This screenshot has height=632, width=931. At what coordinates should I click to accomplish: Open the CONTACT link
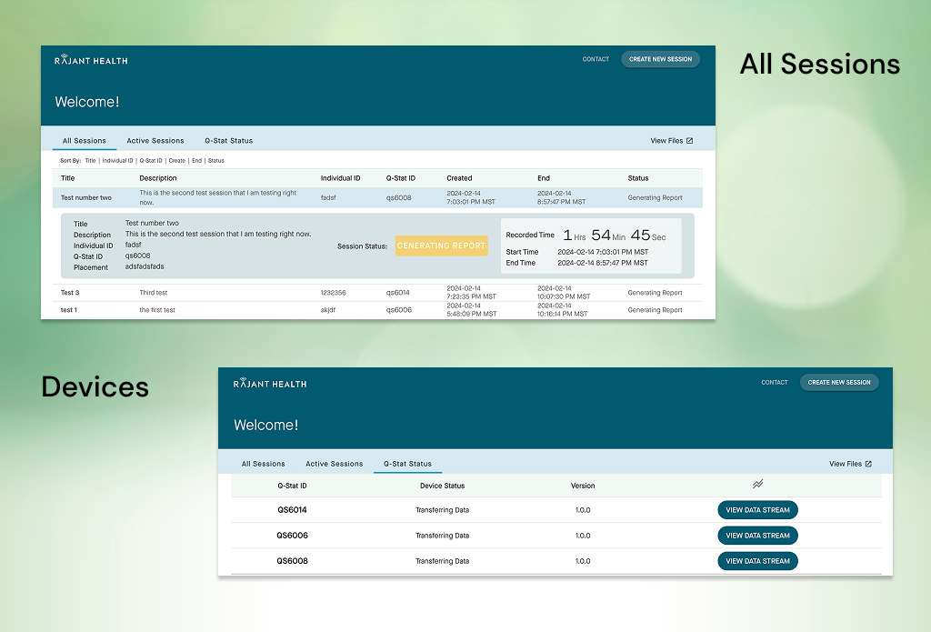596,59
